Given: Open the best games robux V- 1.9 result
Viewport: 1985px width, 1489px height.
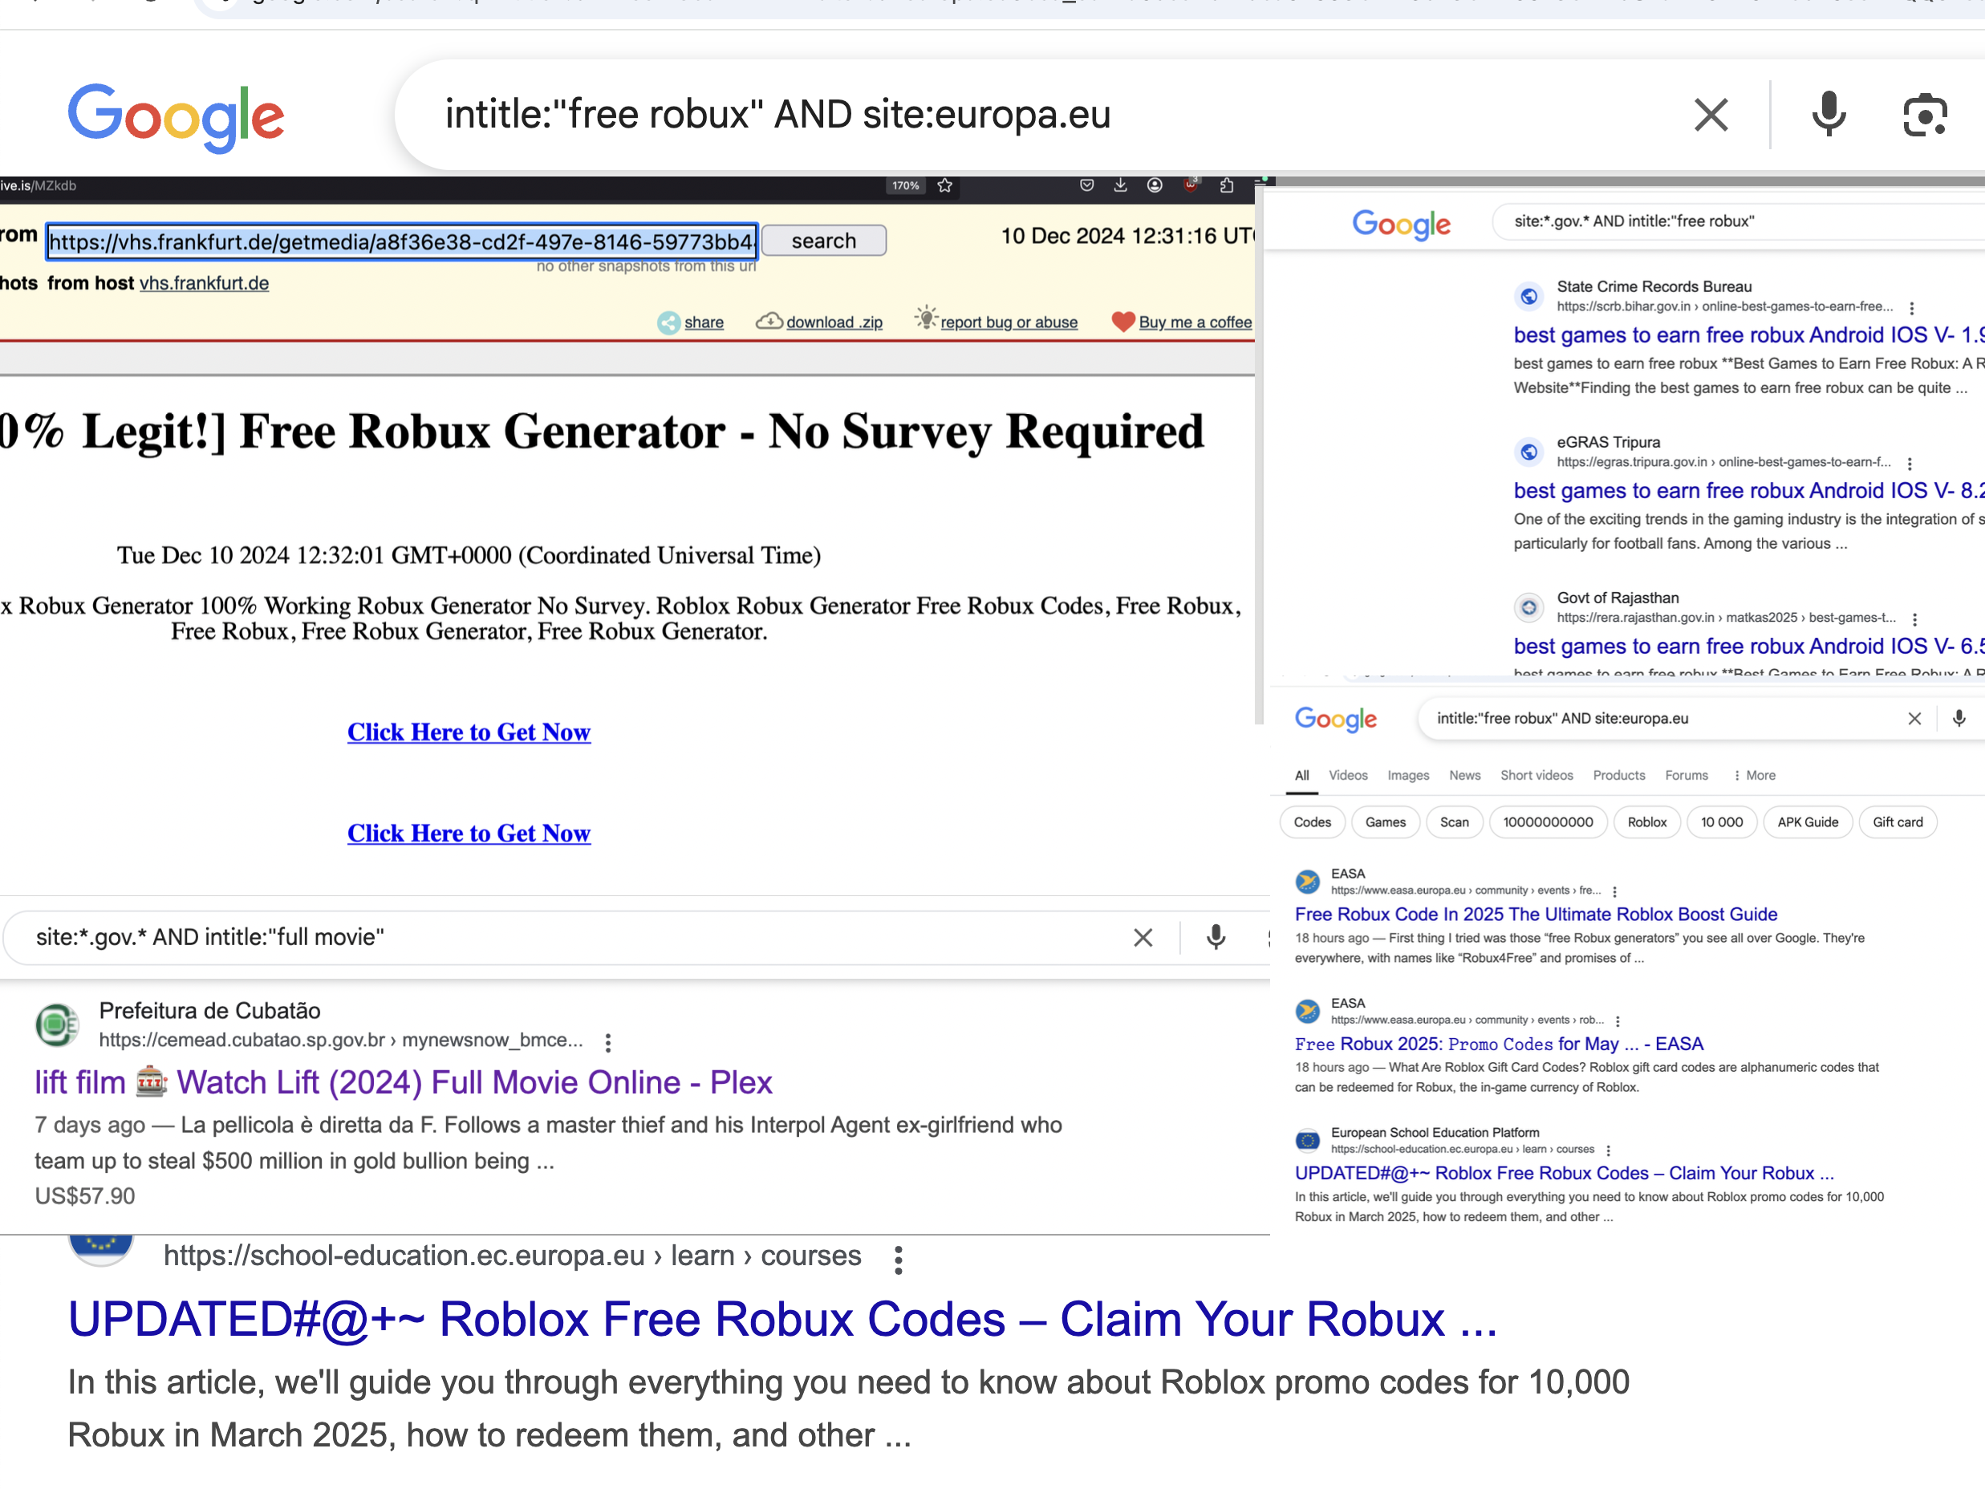Looking at the screenshot, I should click(x=1748, y=335).
